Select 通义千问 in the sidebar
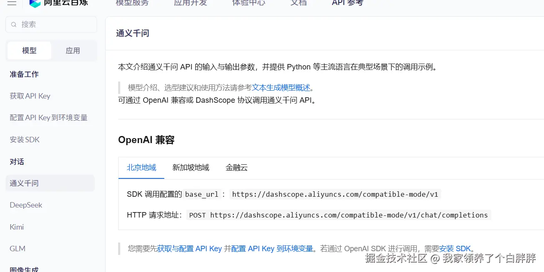This screenshot has width=544, height=272. coord(50,183)
